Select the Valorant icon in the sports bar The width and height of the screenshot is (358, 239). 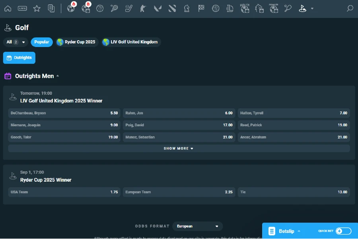(x=158, y=8)
